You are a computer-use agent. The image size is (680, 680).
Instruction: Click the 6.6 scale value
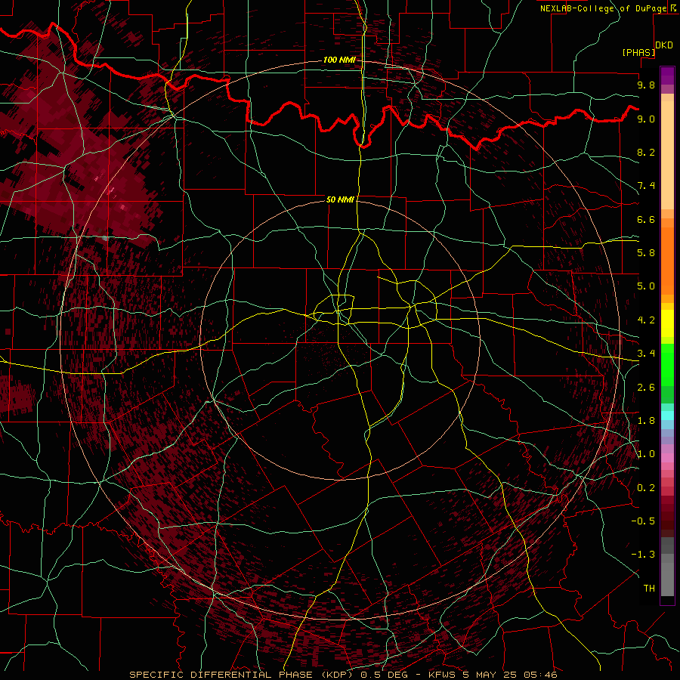pyautogui.click(x=646, y=219)
